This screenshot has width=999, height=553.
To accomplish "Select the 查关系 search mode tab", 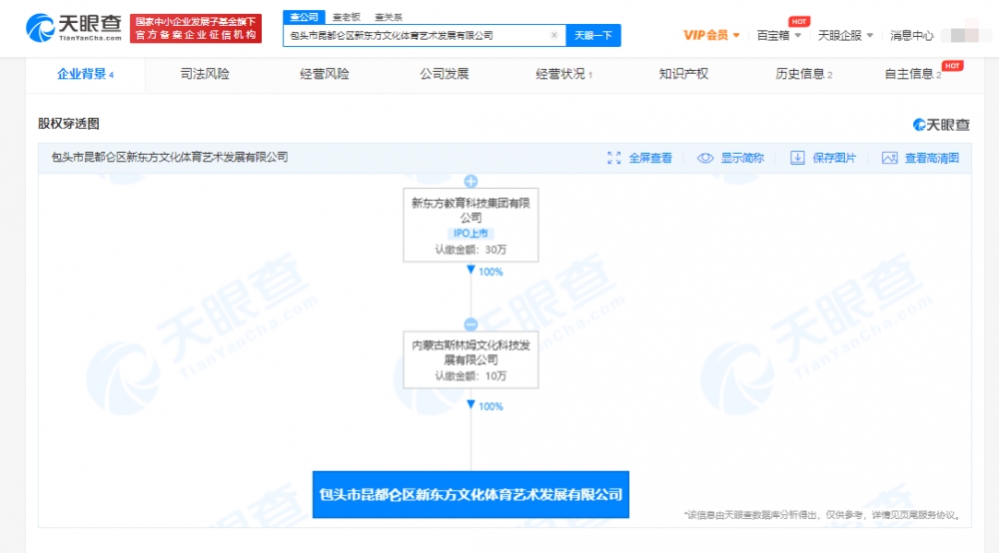I will (389, 17).
